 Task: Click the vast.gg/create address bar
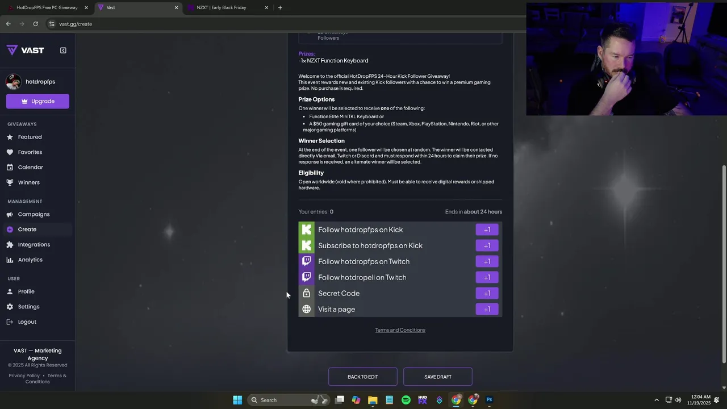pyautogui.click(x=284, y=24)
